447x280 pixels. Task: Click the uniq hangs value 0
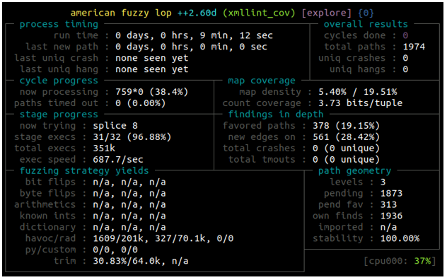pos(405,69)
